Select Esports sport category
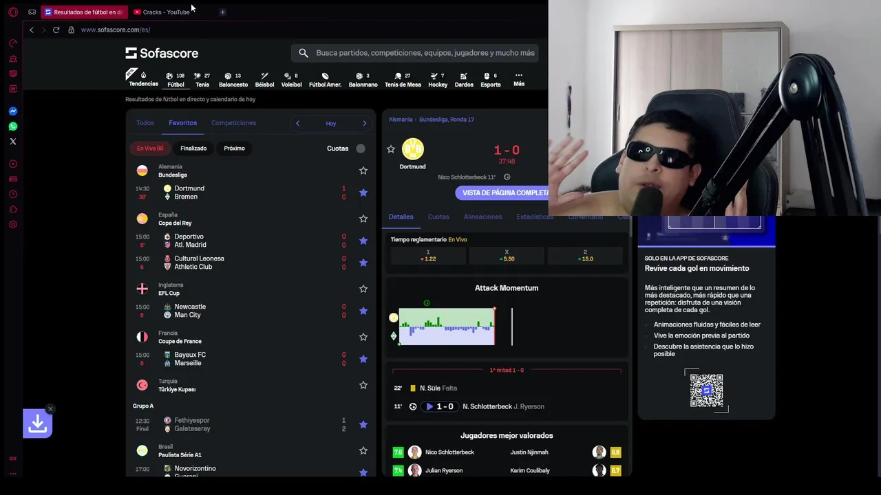Viewport: 881px width, 495px height. (x=490, y=79)
